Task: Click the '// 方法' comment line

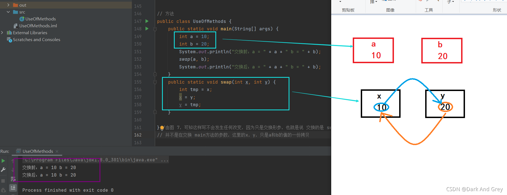Action: pos(165,14)
